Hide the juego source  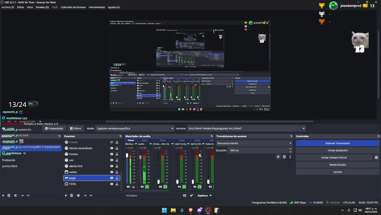[112, 178]
